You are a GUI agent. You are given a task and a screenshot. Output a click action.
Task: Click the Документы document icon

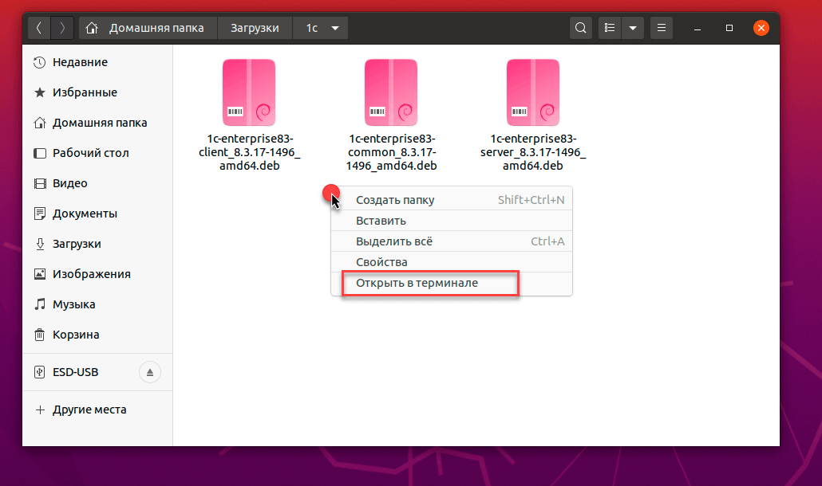click(39, 214)
